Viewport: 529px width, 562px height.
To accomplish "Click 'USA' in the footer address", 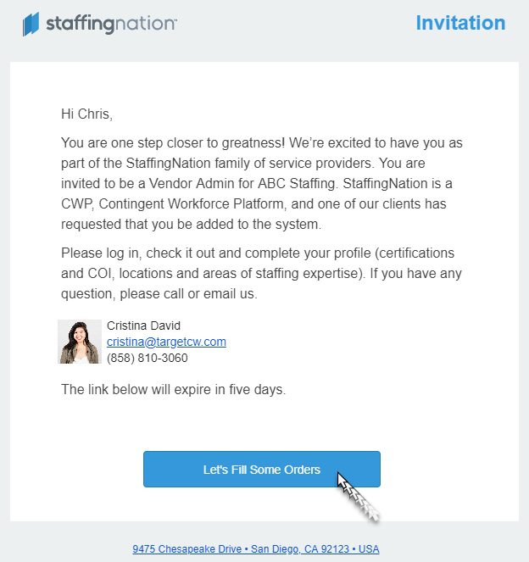I will 369,549.
